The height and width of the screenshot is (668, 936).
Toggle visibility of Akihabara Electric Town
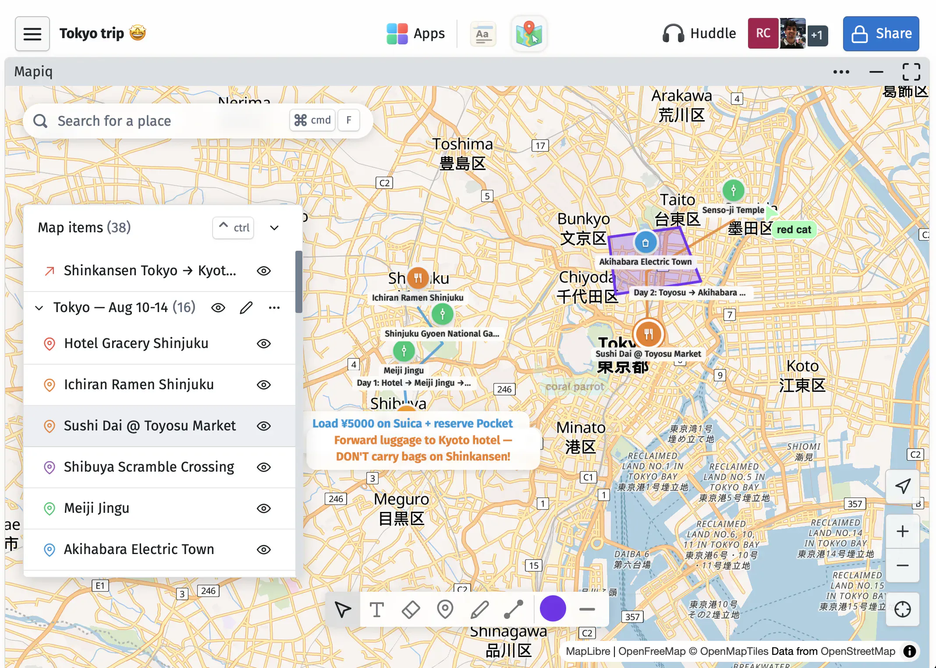coord(264,550)
